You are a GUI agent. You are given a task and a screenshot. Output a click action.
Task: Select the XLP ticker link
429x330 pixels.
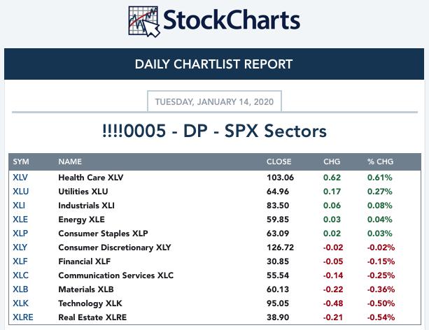tap(20, 234)
